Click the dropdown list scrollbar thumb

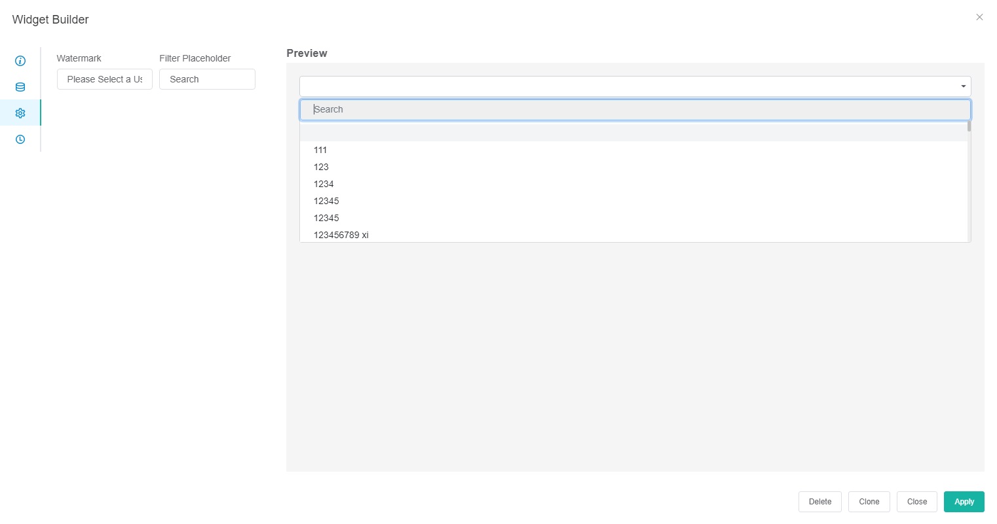969,126
